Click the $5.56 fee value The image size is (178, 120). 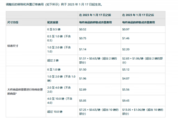126,90
